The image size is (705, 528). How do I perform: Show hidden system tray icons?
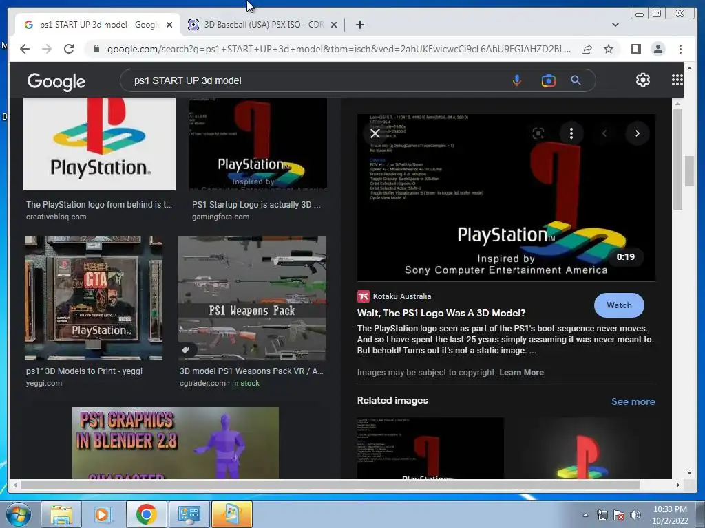point(585,515)
